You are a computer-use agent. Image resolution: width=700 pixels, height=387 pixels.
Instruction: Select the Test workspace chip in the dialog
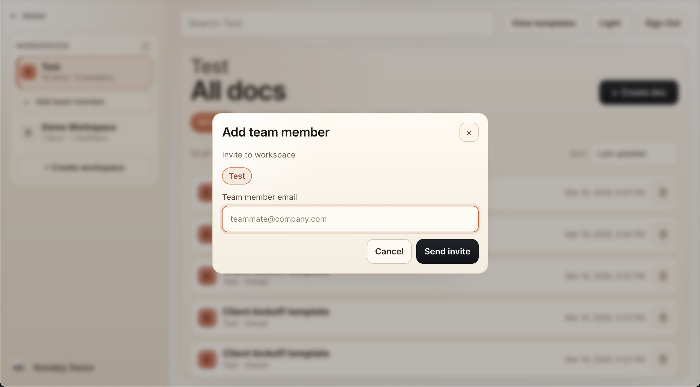click(x=237, y=176)
